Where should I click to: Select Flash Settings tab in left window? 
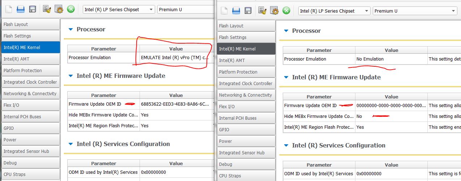point(30,36)
